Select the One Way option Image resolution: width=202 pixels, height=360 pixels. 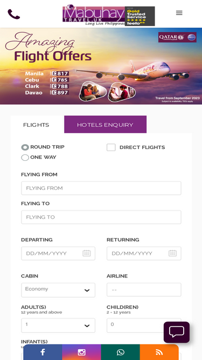coord(25,158)
